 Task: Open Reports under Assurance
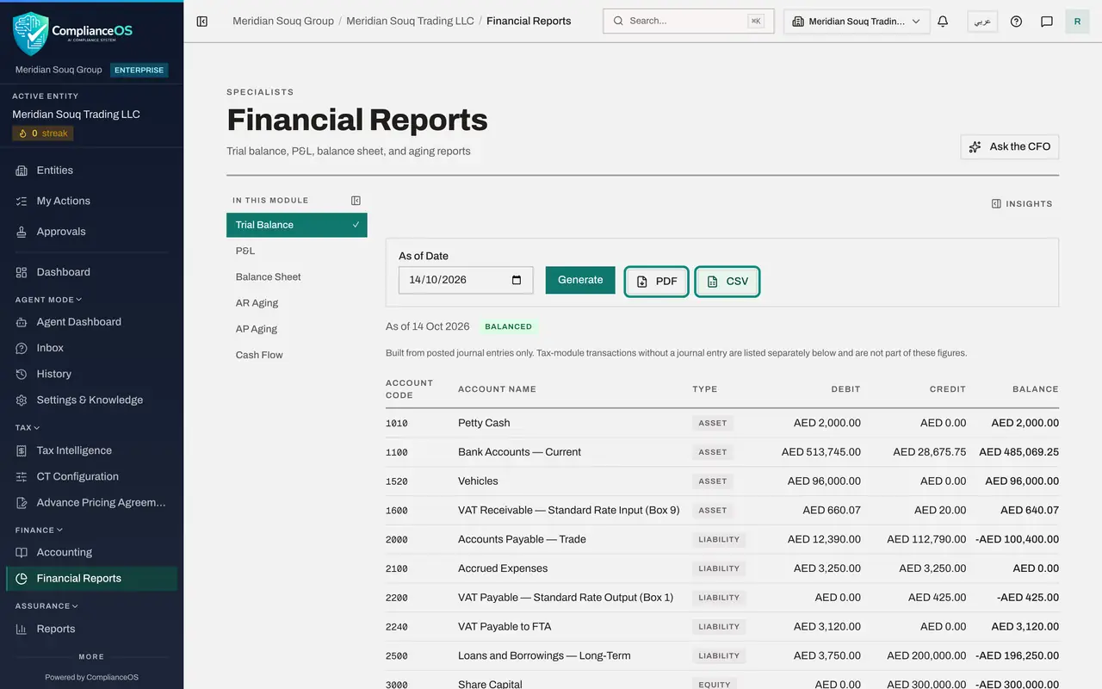click(91, 629)
